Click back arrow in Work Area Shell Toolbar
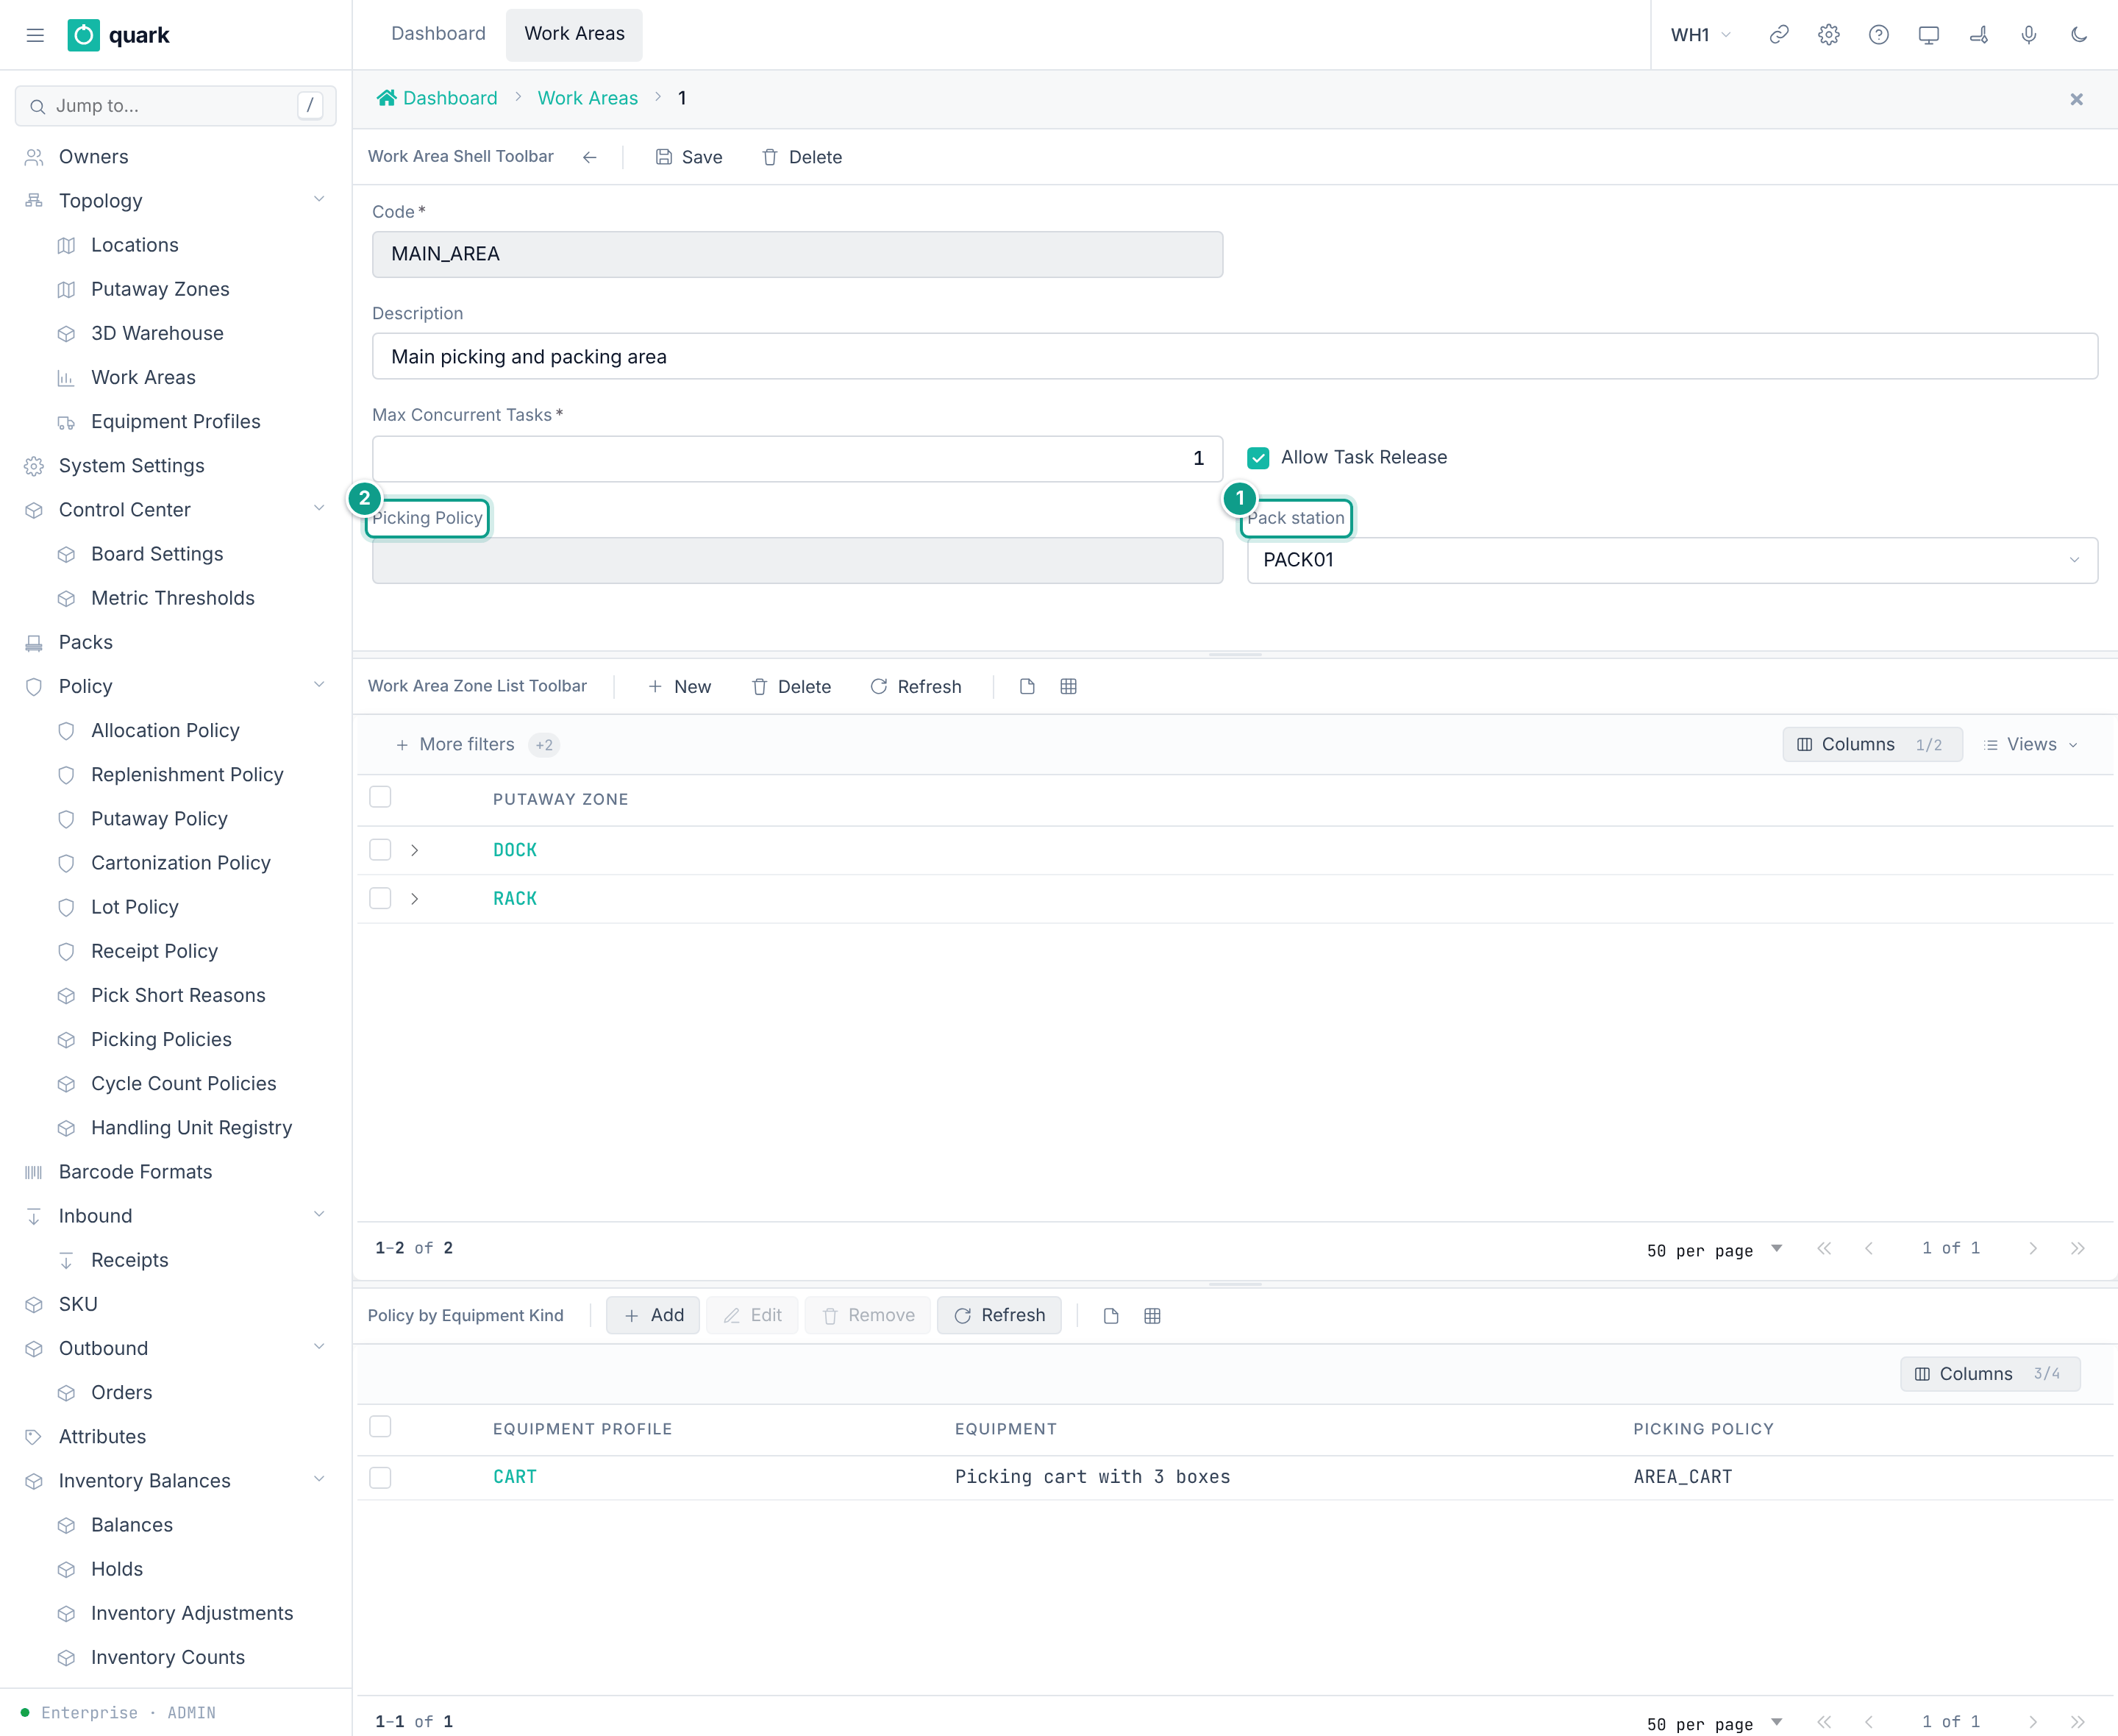2118x1736 pixels. [590, 157]
